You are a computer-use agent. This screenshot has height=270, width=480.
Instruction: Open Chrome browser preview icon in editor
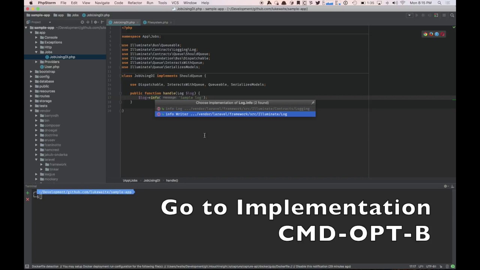pos(425,34)
